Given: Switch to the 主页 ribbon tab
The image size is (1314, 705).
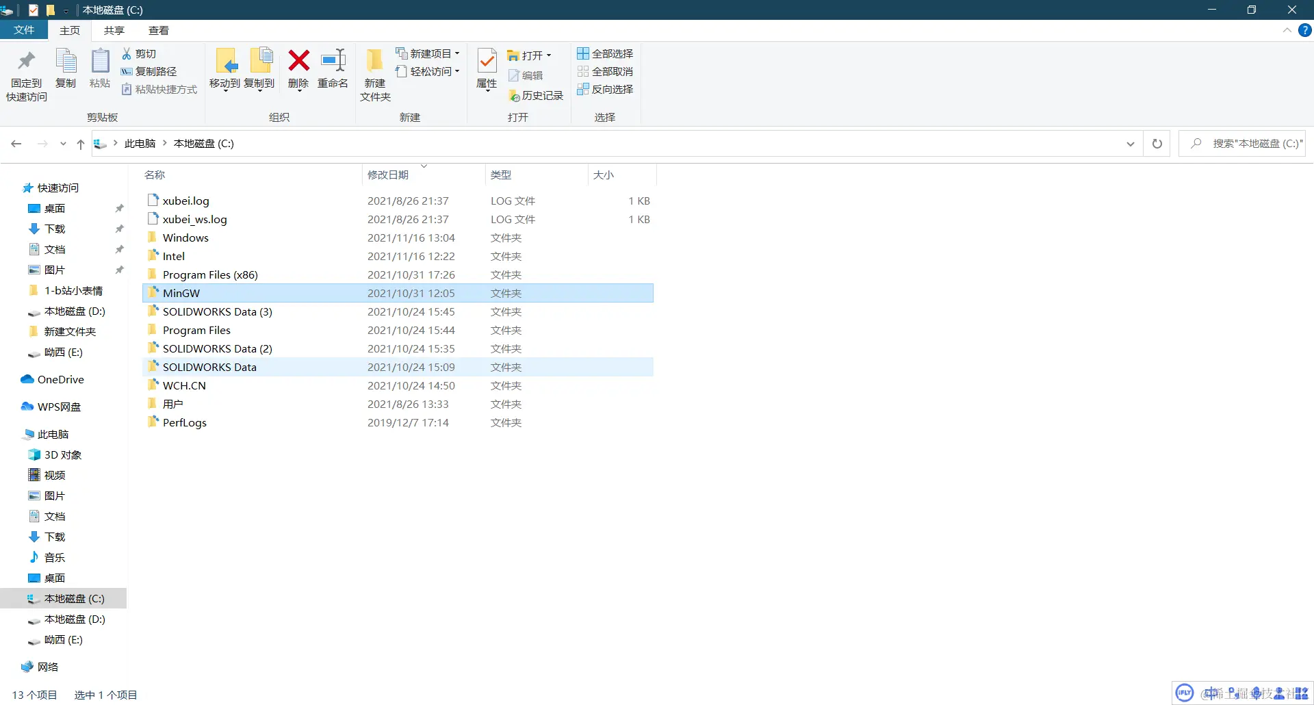Looking at the screenshot, I should coord(70,30).
